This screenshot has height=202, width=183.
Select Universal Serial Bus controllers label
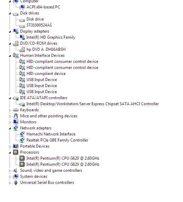[x=47, y=183]
